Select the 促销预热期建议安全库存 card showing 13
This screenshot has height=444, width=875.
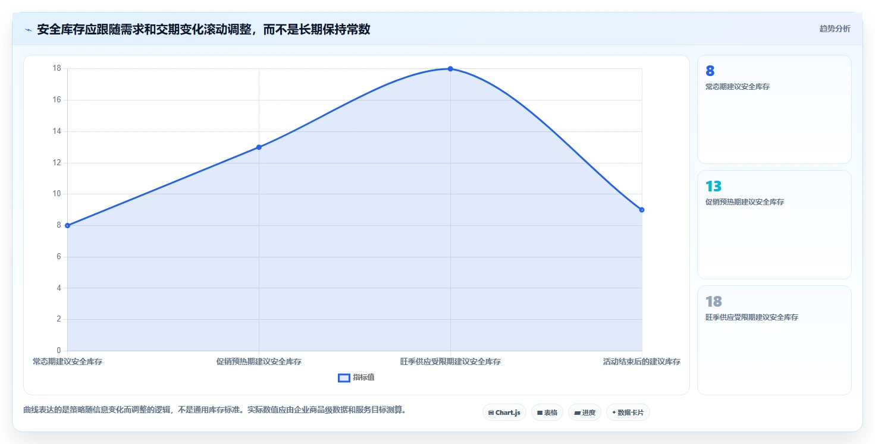(x=774, y=225)
